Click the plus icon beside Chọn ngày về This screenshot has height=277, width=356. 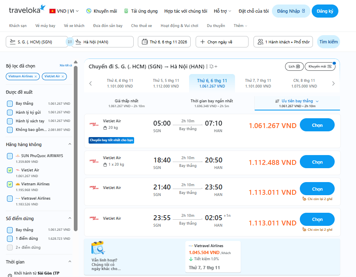[203, 42]
